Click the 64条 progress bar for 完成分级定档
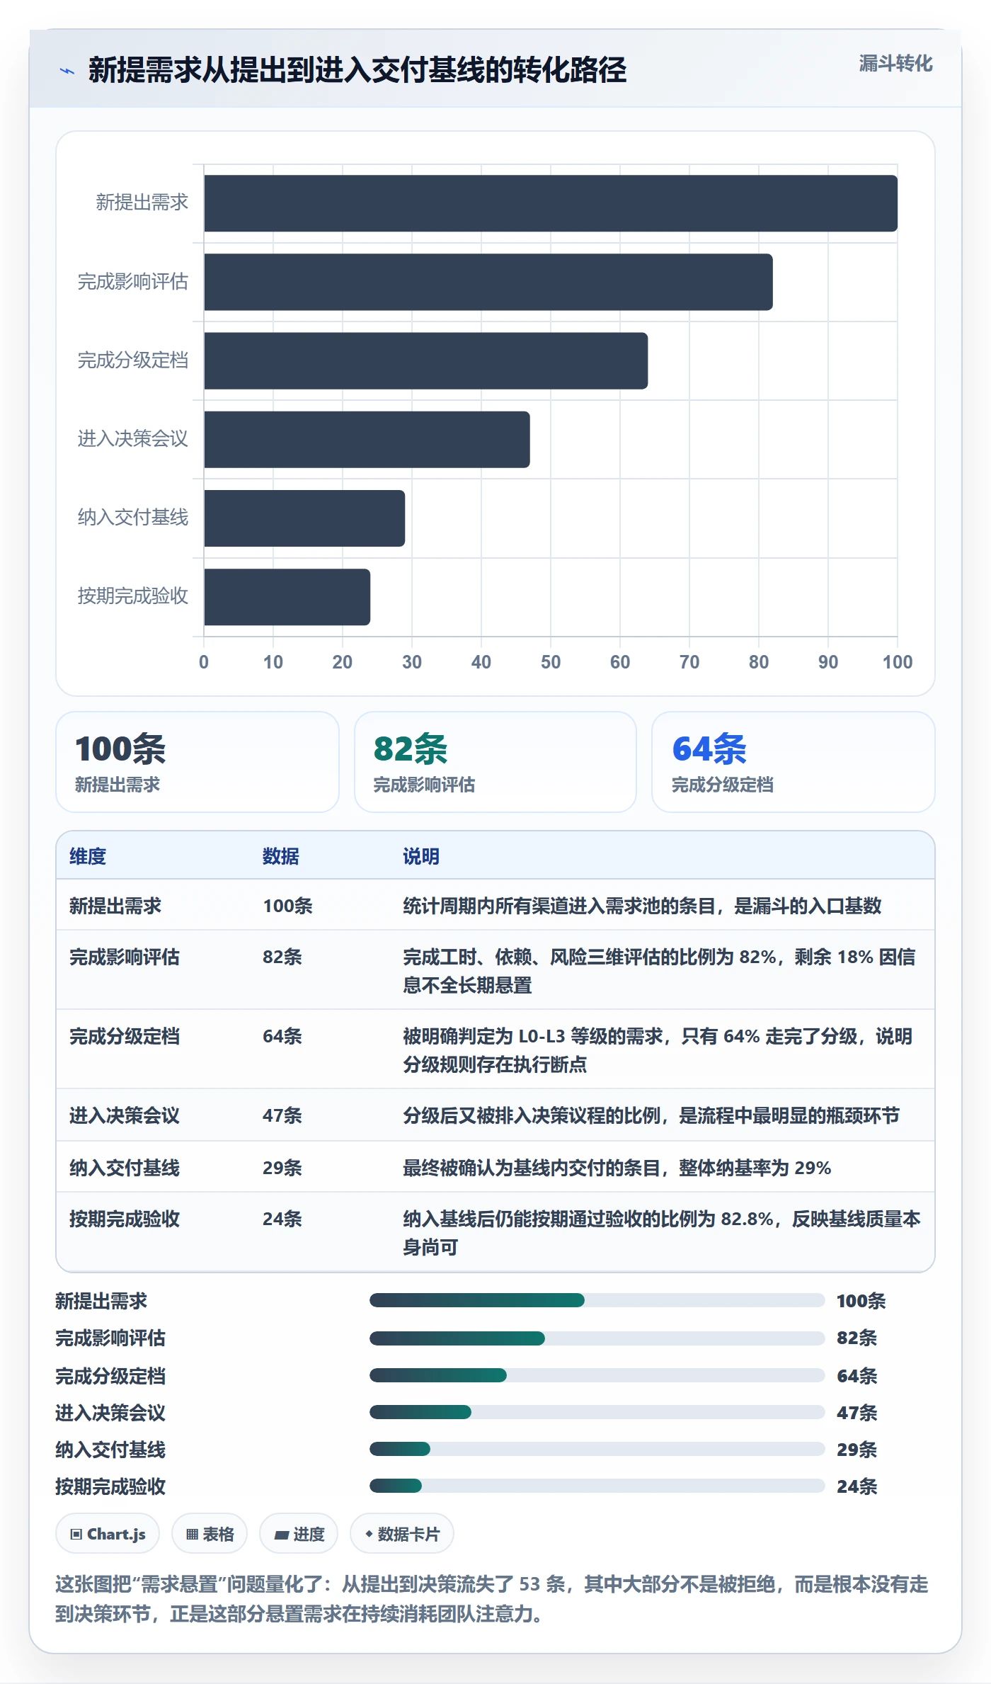 pyautogui.click(x=597, y=1375)
